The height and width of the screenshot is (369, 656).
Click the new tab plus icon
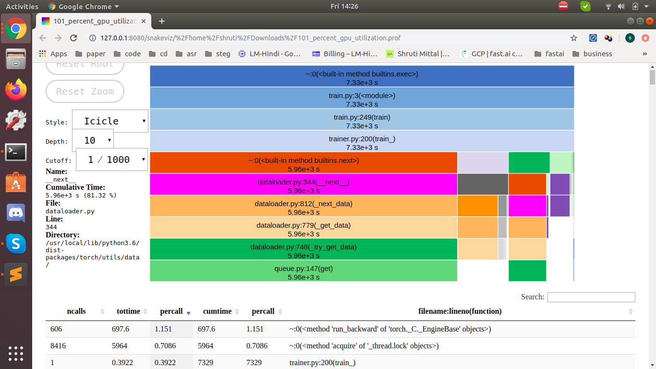click(x=162, y=21)
